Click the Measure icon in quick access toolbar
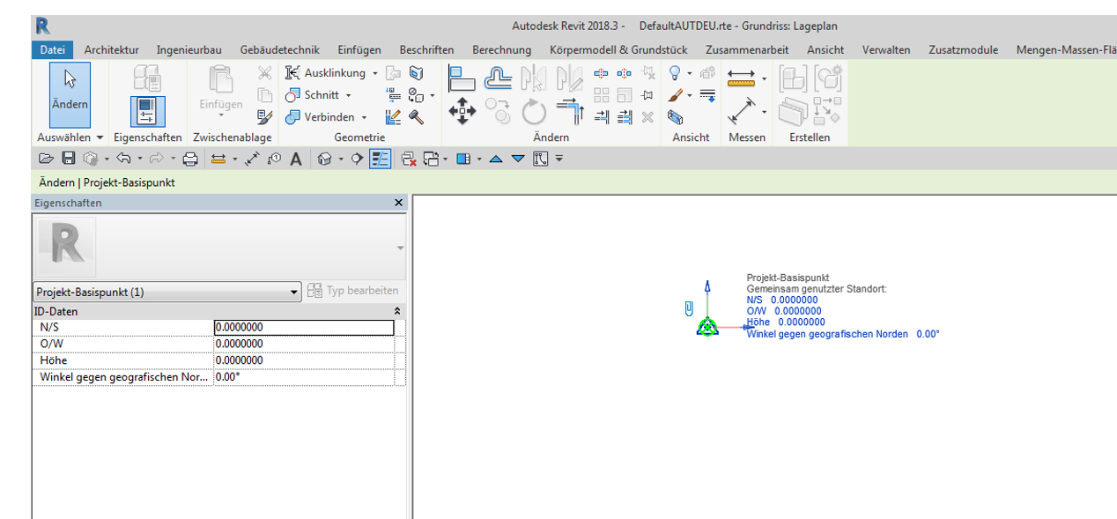 [218, 159]
